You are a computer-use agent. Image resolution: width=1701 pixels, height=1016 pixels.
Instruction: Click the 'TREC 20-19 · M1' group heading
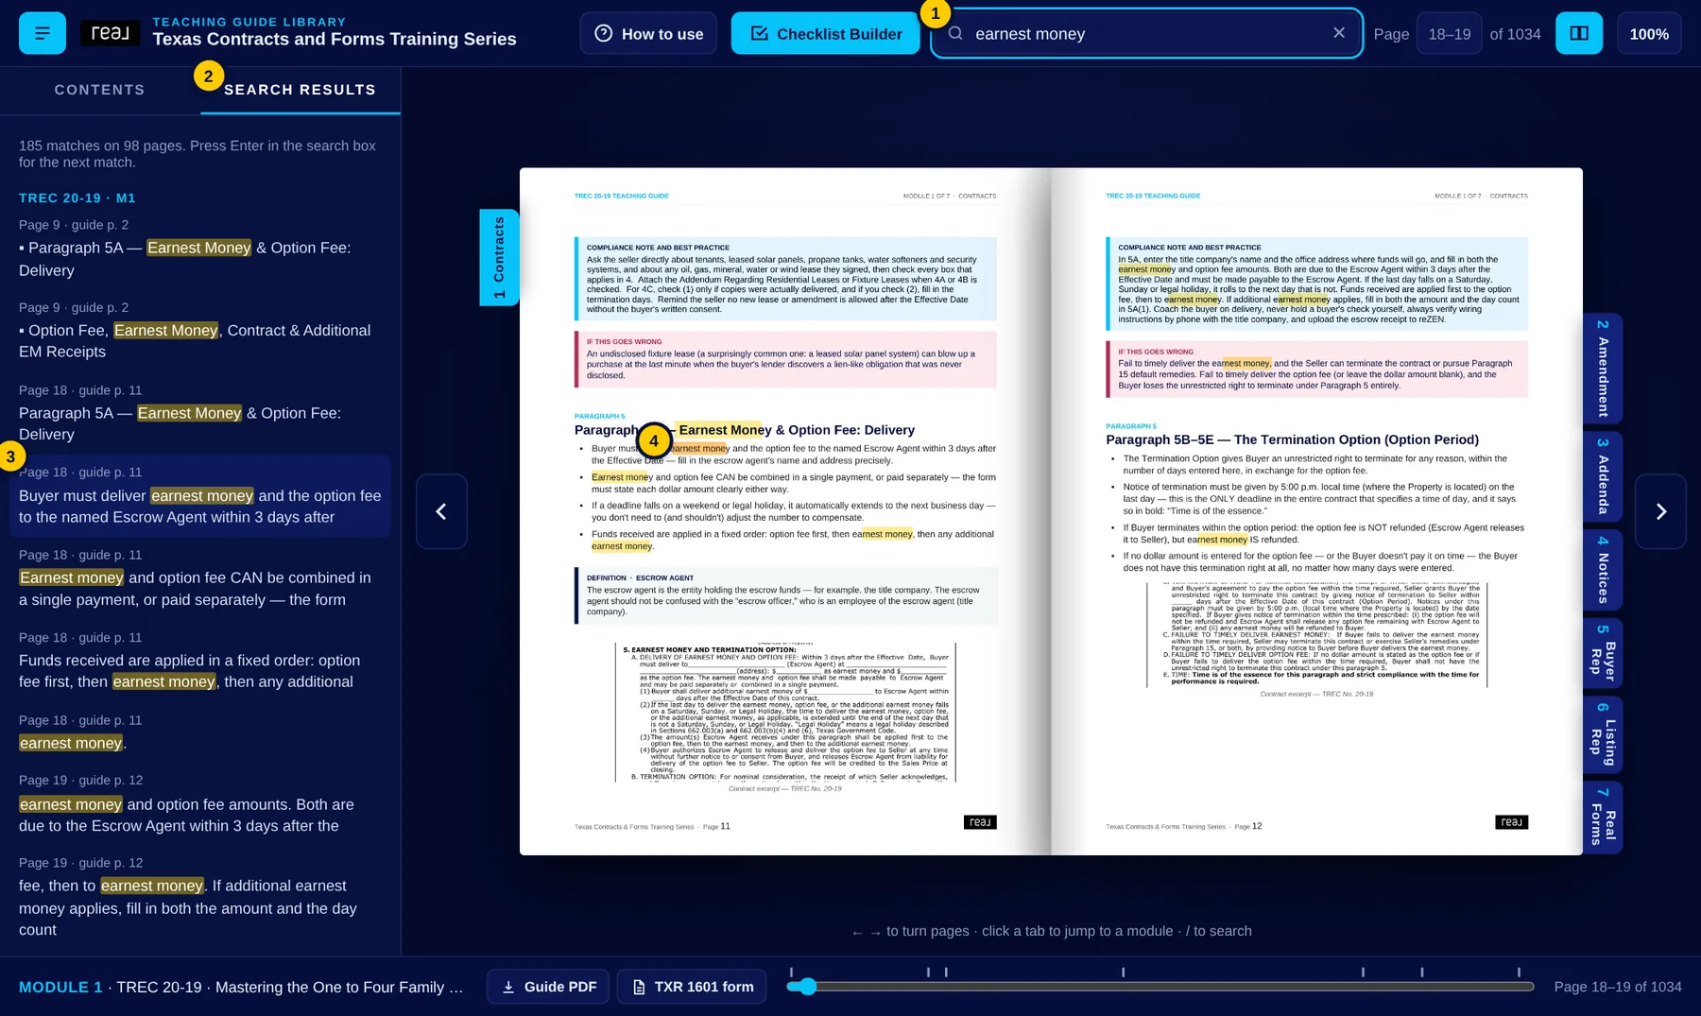77,198
